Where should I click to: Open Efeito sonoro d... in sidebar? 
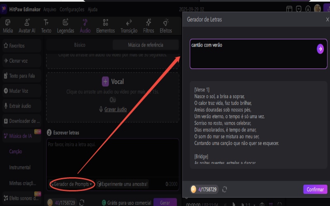pyautogui.click(x=22, y=198)
